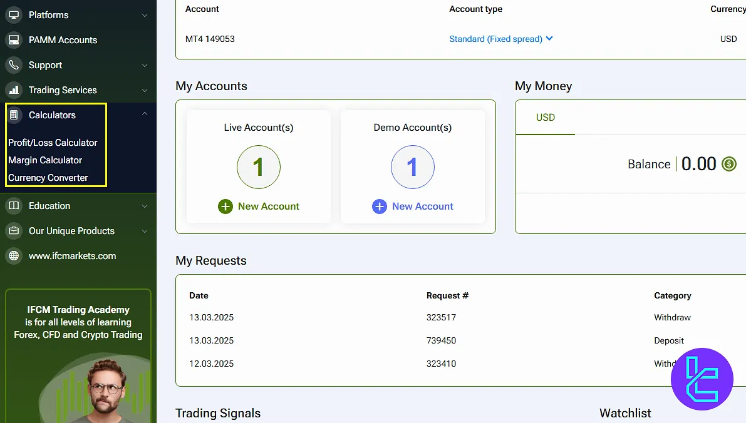
Task: Click the globe icon beside www.ifcmarkets.com
Action: pyautogui.click(x=13, y=256)
